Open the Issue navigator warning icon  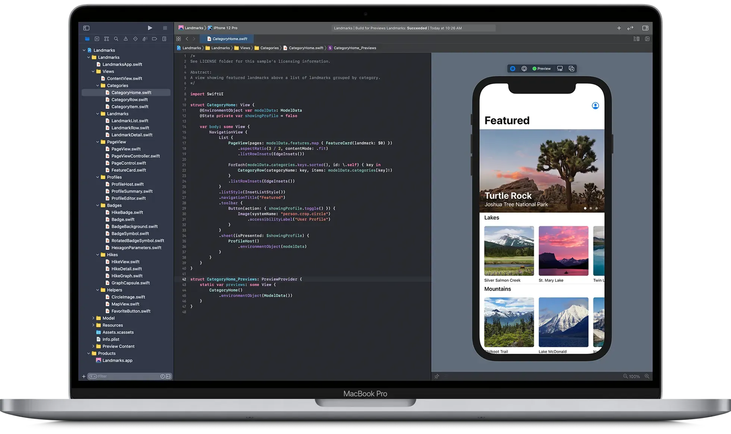[126, 39]
